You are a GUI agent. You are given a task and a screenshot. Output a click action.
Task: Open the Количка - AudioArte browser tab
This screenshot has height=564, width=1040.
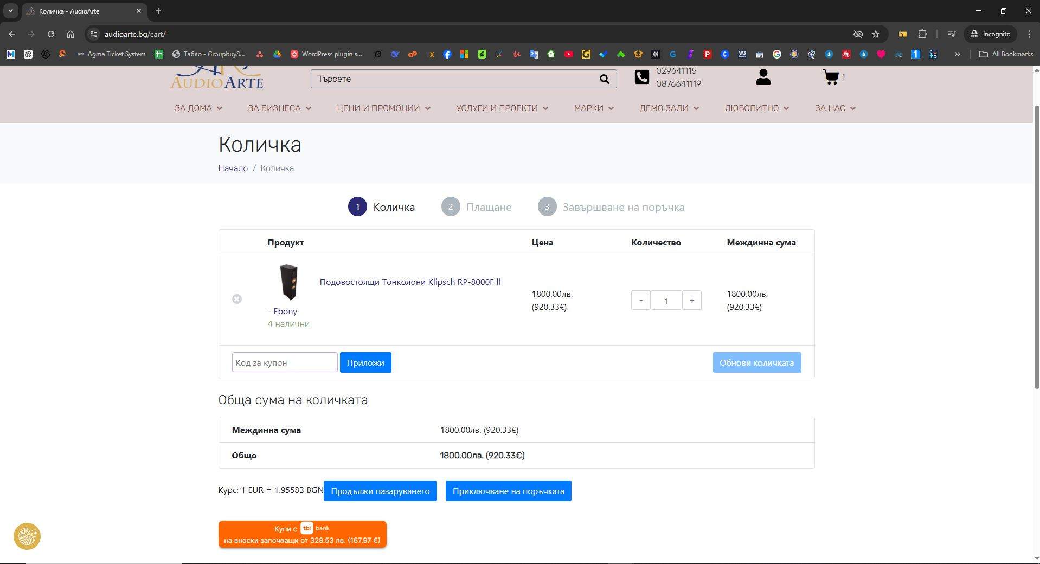tap(84, 11)
